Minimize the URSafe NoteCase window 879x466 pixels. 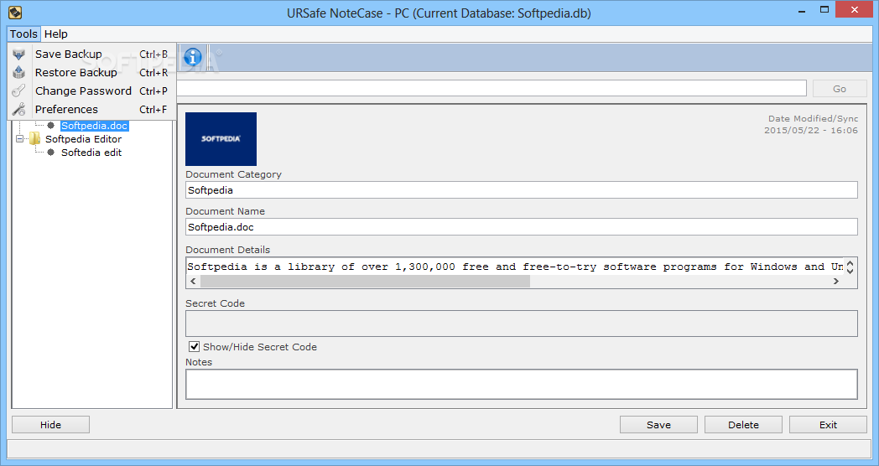tap(802, 10)
